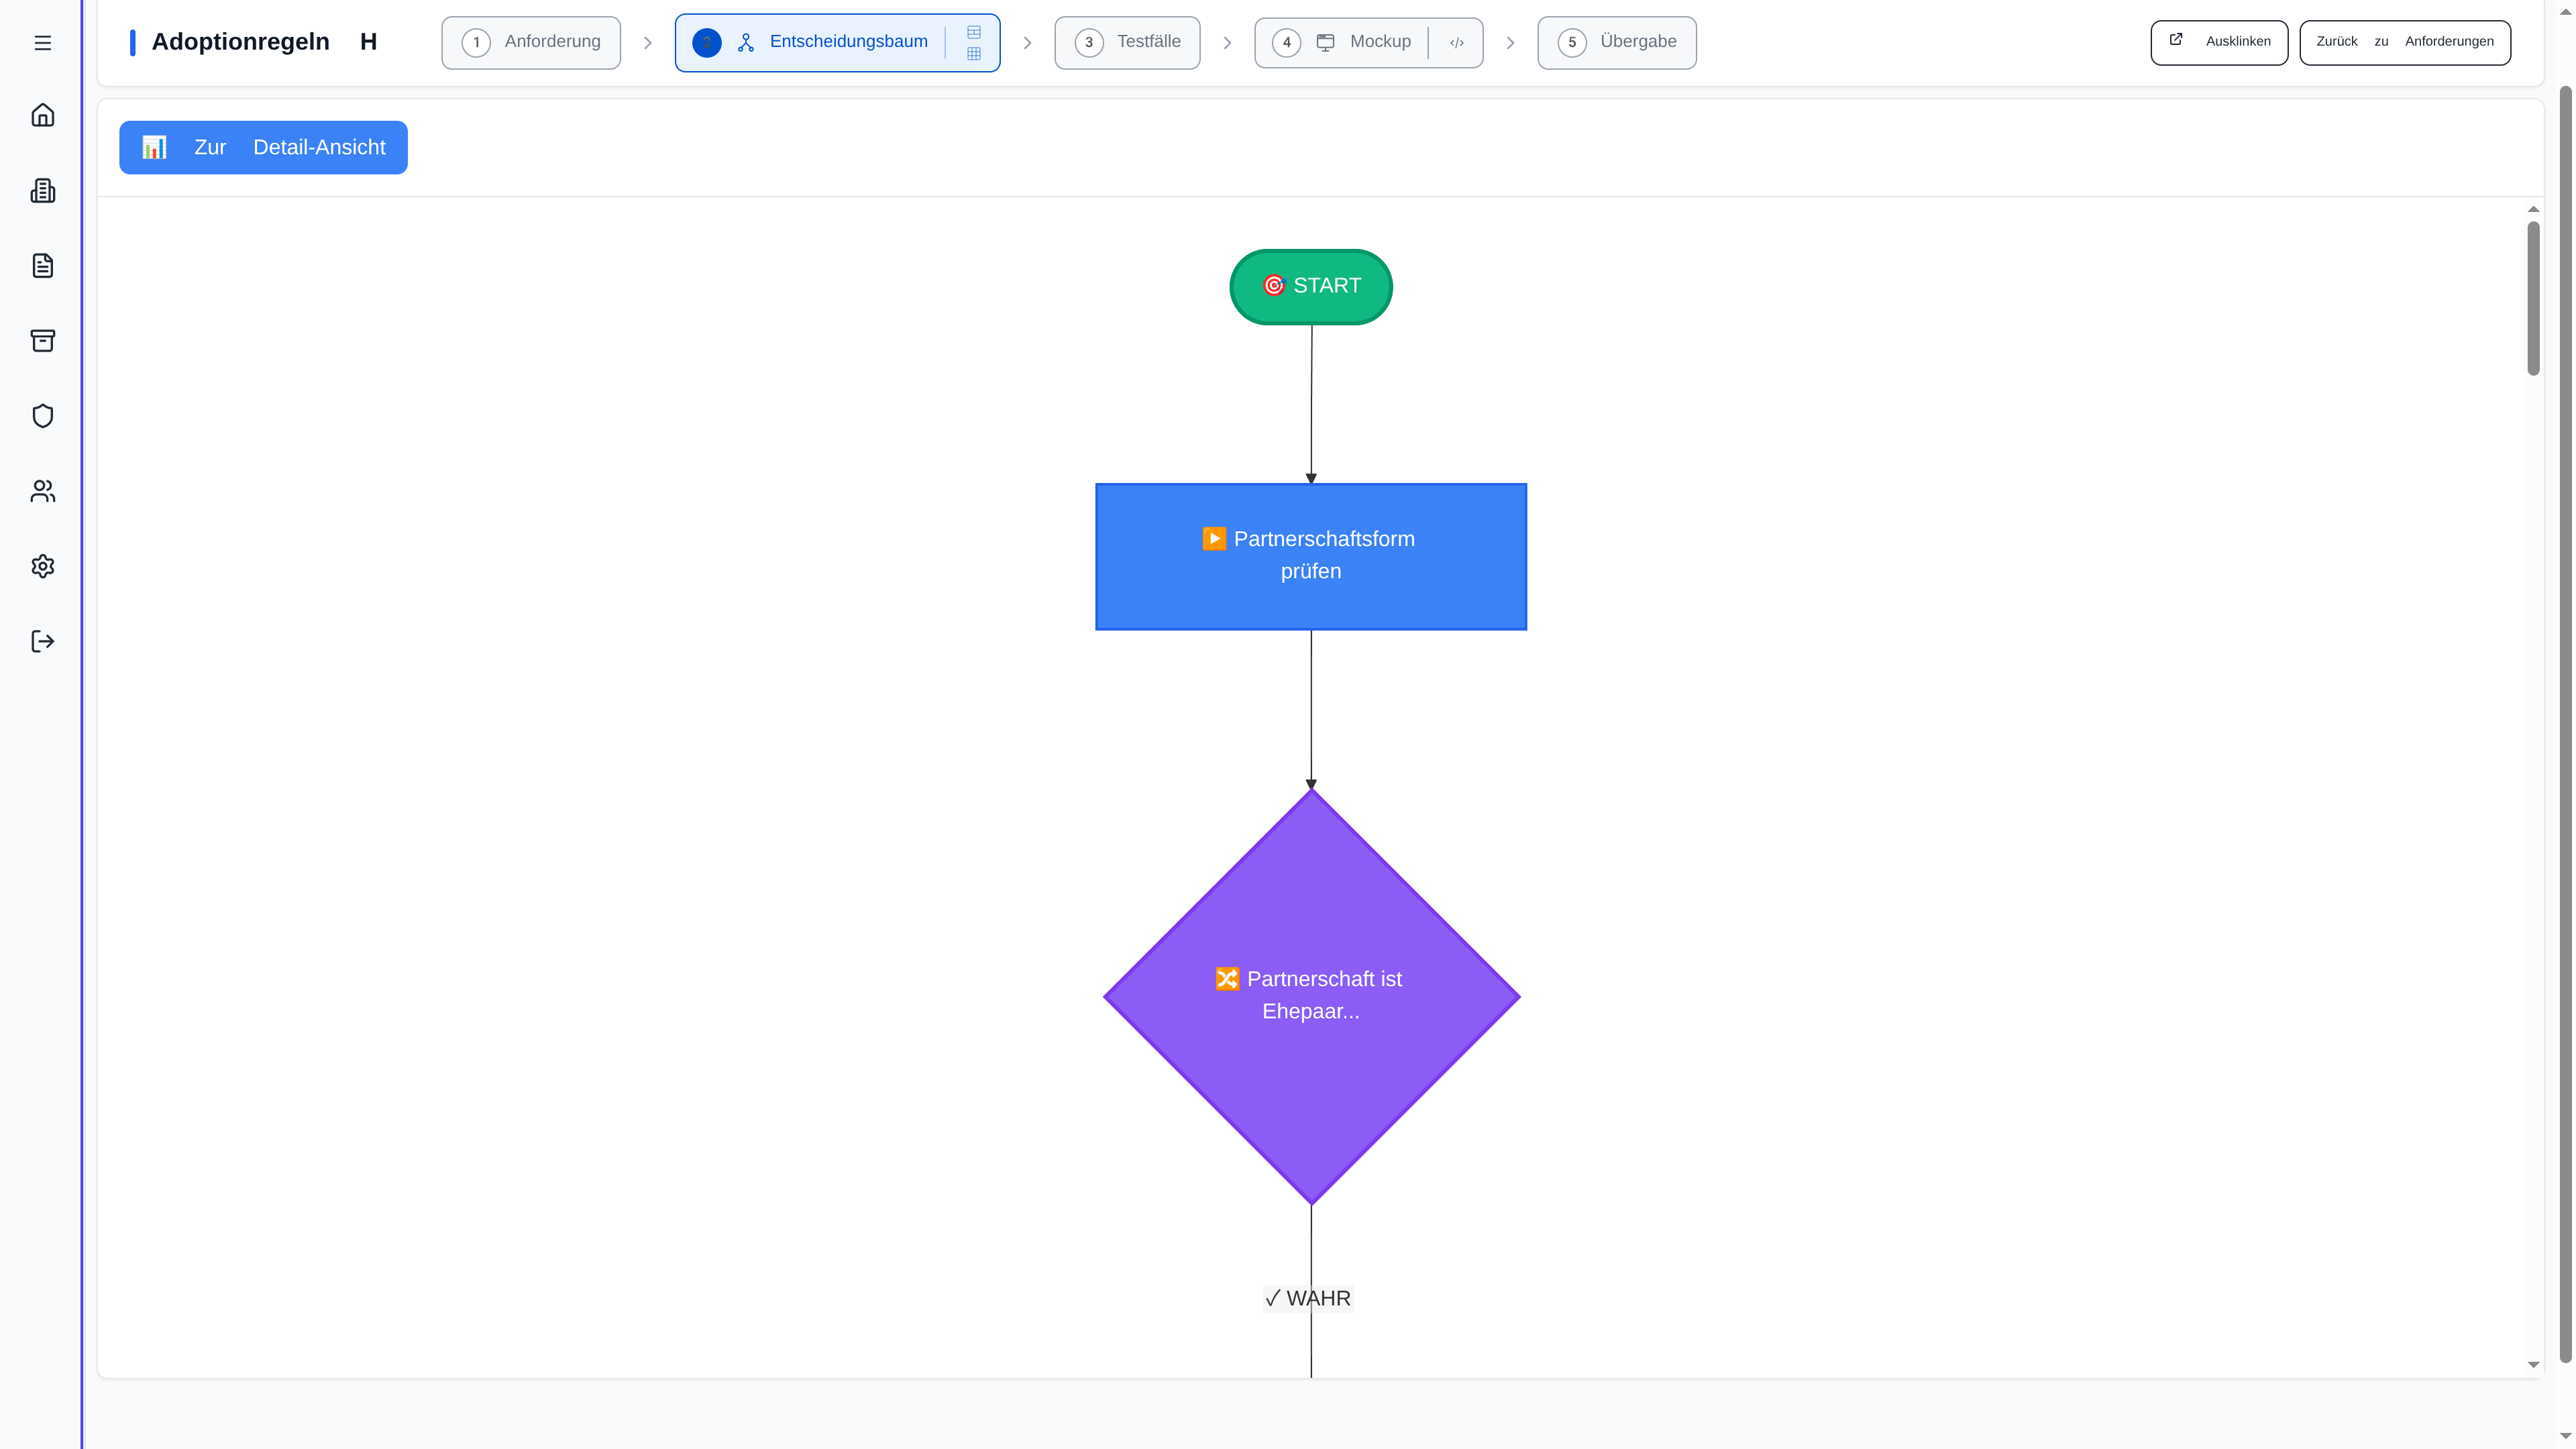Open the document icon in the sidebar
The width and height of the screenshot is (2576, 1449).
point(42,265)
